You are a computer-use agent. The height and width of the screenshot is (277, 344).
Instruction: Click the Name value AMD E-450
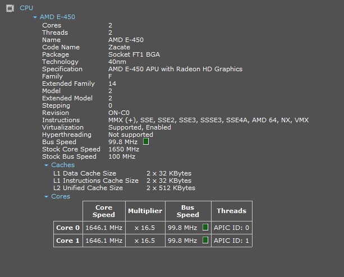click(126, 40)
